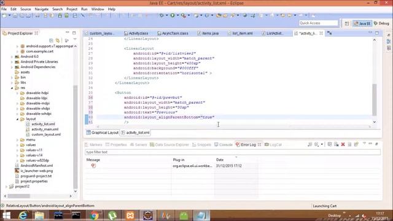Screen dimensions: 393x221
Task: Switch to the Java EE perspective
Action: [362, 23]
